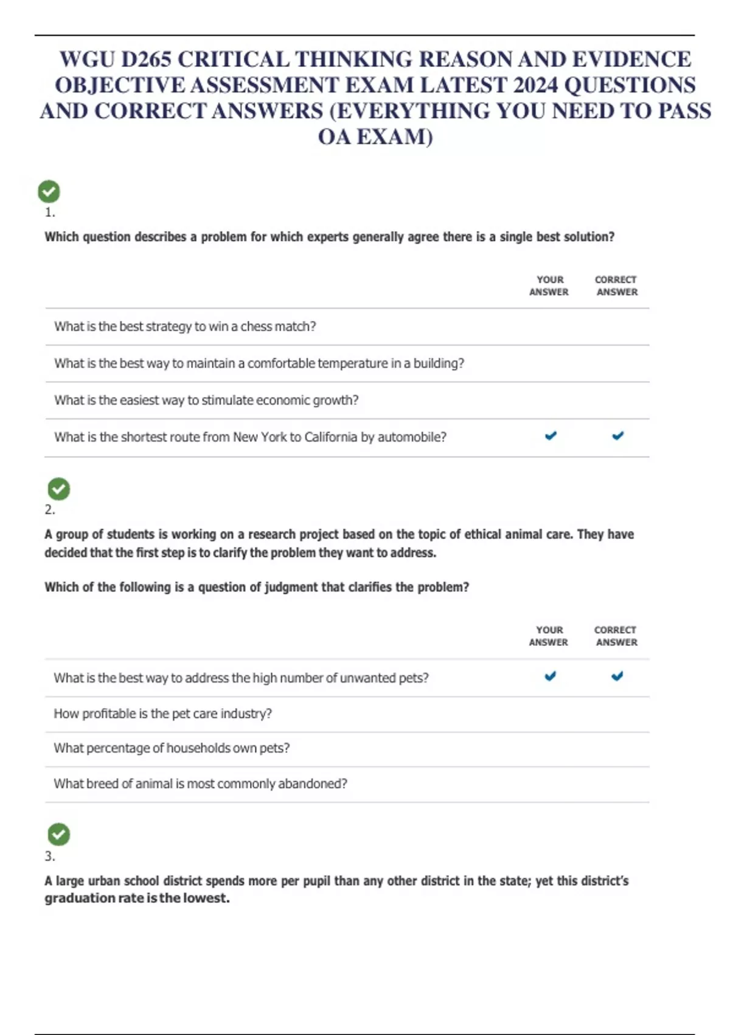730x1035 pixels.
Task: Choose the shortest route New York to California option
Action: click(x=250, y=437)
